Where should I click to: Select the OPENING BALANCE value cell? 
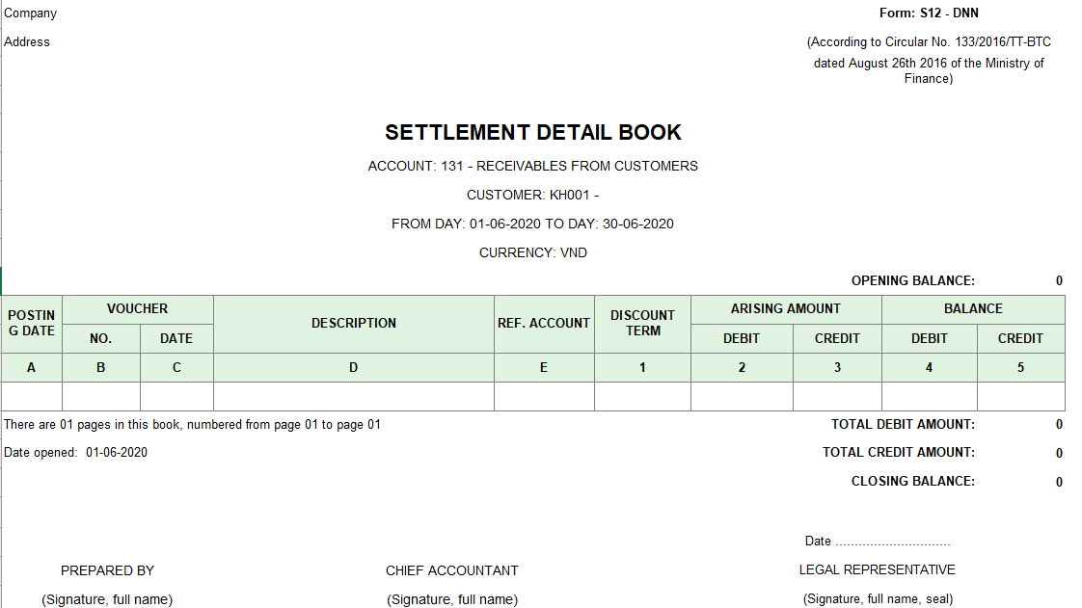(1058, 281)
